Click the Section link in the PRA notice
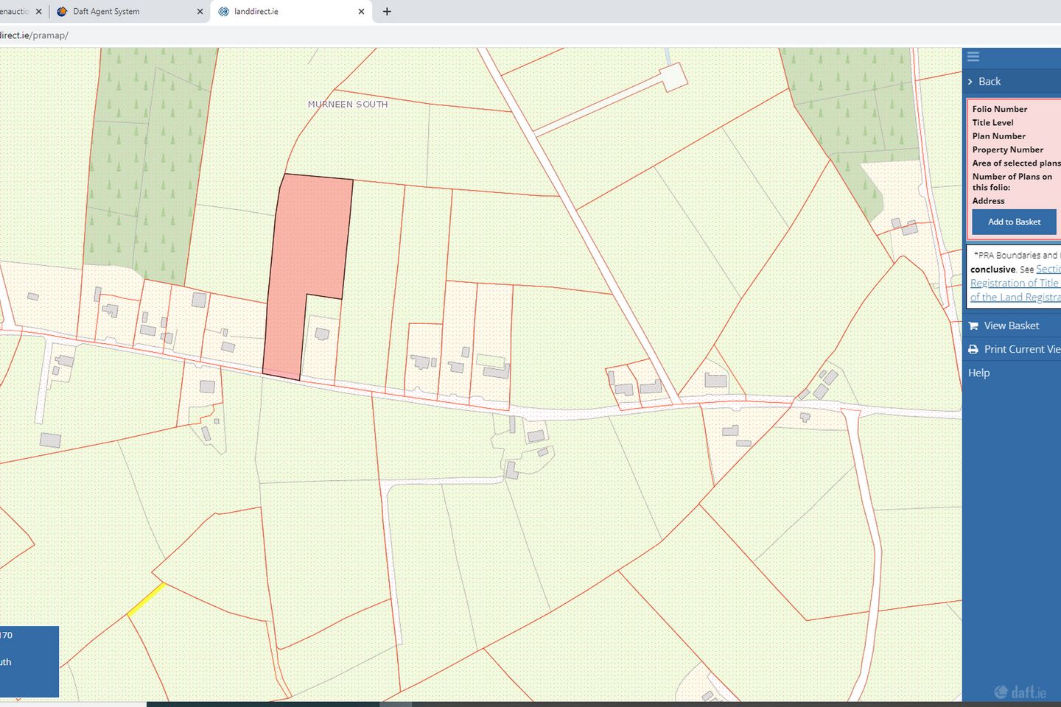Image resolution: width=1061 pixels, height=707 pixels. point(1049,269)
